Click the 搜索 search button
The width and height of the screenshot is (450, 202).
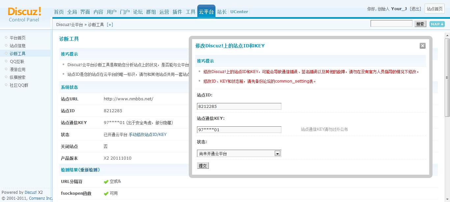pos(420,24)
